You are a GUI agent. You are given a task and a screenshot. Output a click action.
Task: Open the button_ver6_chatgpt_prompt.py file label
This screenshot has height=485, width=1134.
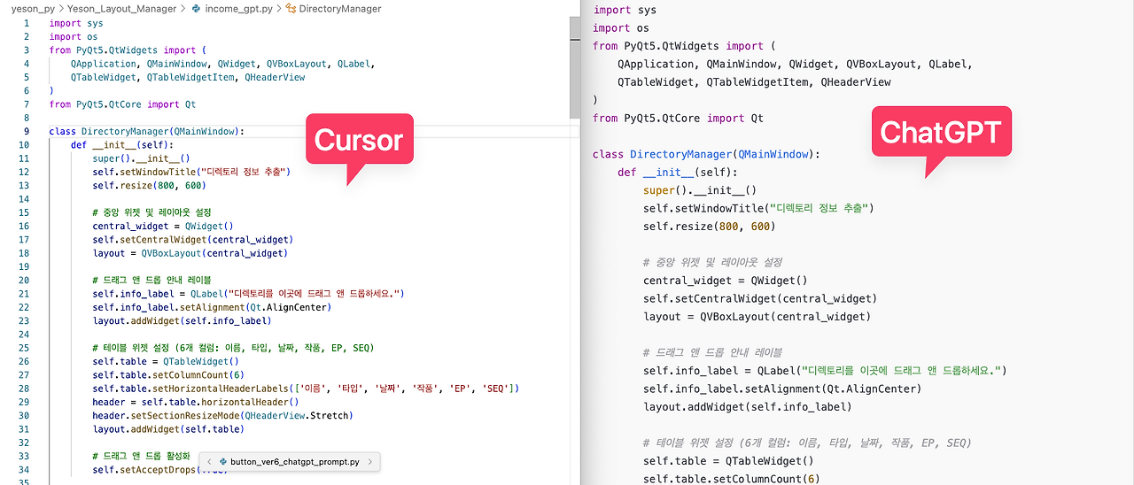coord(295,462)
